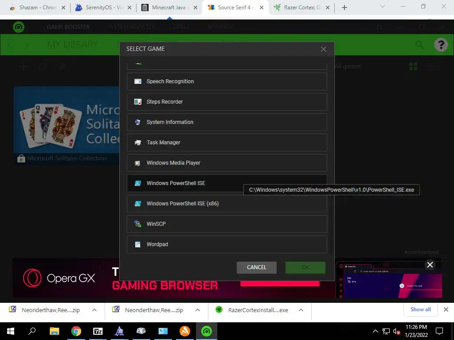The width and height of the screenshot is (454, 340).
Task: Click the Steps Recorder app icon
Action: pyautogui.click(x=138, y=102)
